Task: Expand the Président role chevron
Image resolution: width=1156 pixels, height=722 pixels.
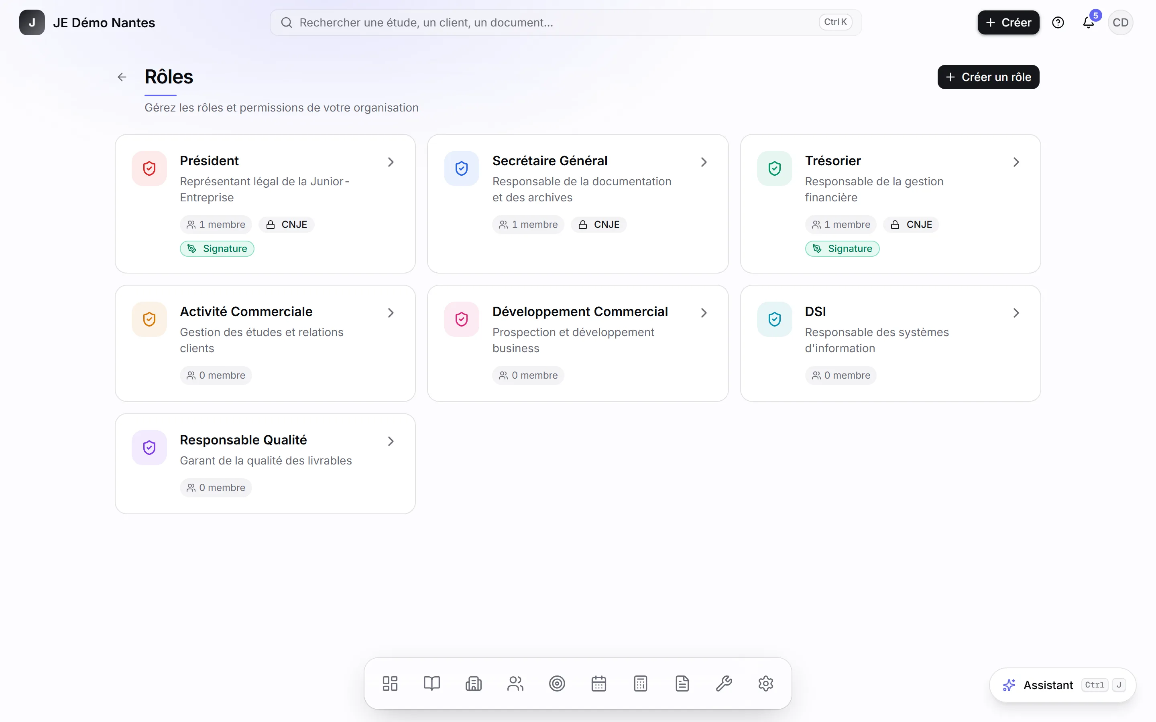Action: coord(391,162)
